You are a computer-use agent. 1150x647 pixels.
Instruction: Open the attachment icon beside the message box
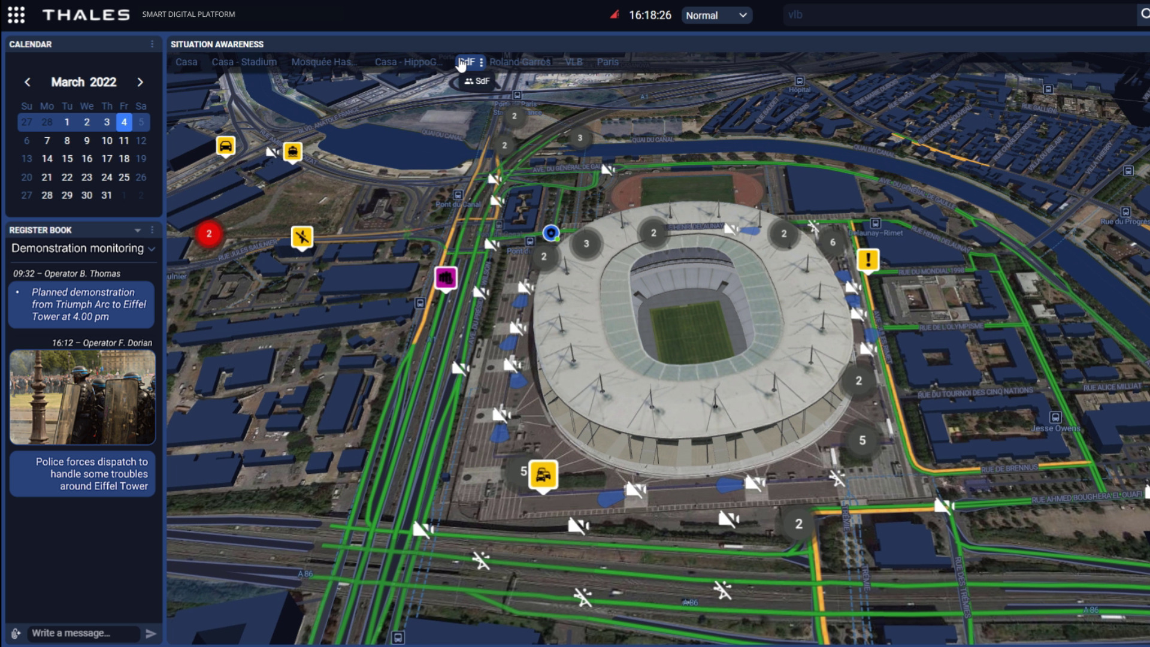16,633
